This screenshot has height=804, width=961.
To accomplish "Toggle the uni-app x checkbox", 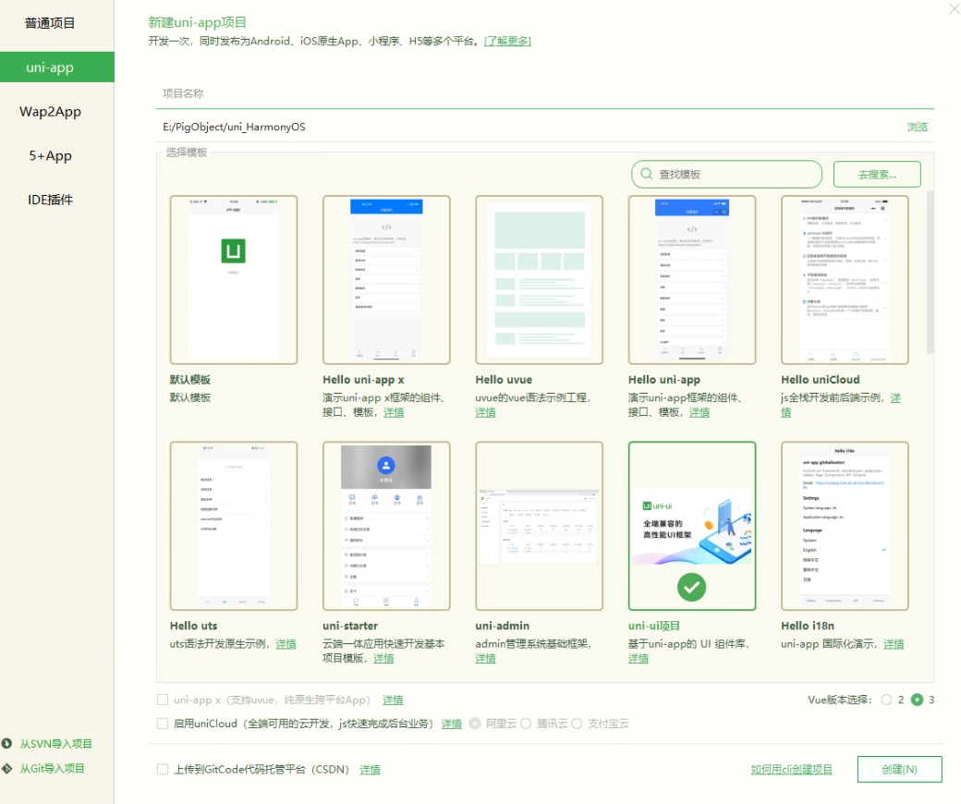I will pyautogui.click(x=163, y=700).
